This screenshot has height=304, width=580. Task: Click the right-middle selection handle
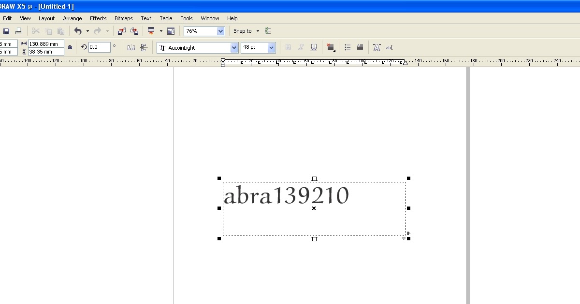[409, 208]
